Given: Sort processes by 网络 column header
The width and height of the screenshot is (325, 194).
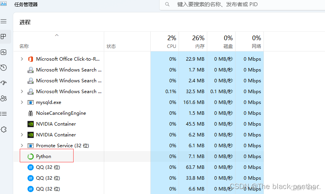Looking at the screenshot, I should click(256, 46).
